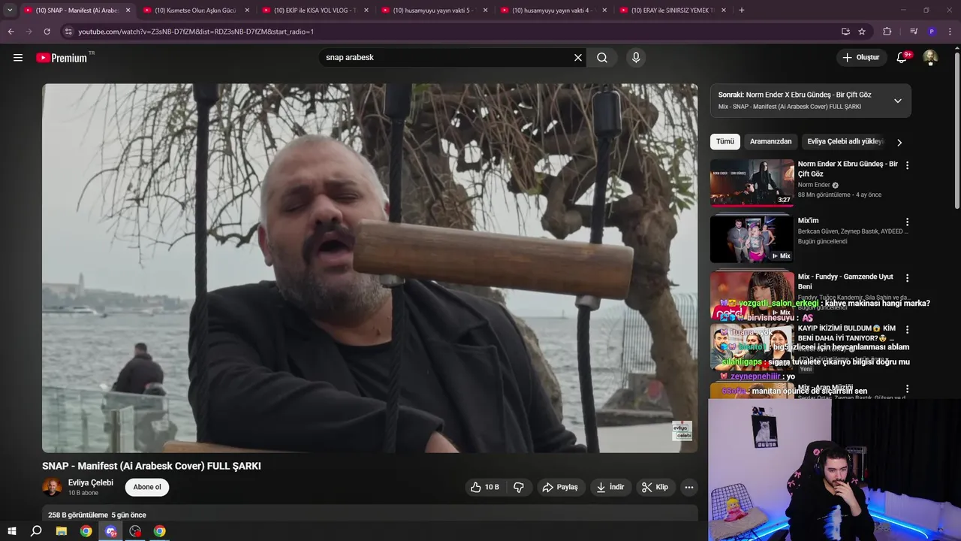Close the Kısmetse Olur tab
The width and height of the screenshot is (961, 541).
tap(247, 11)
